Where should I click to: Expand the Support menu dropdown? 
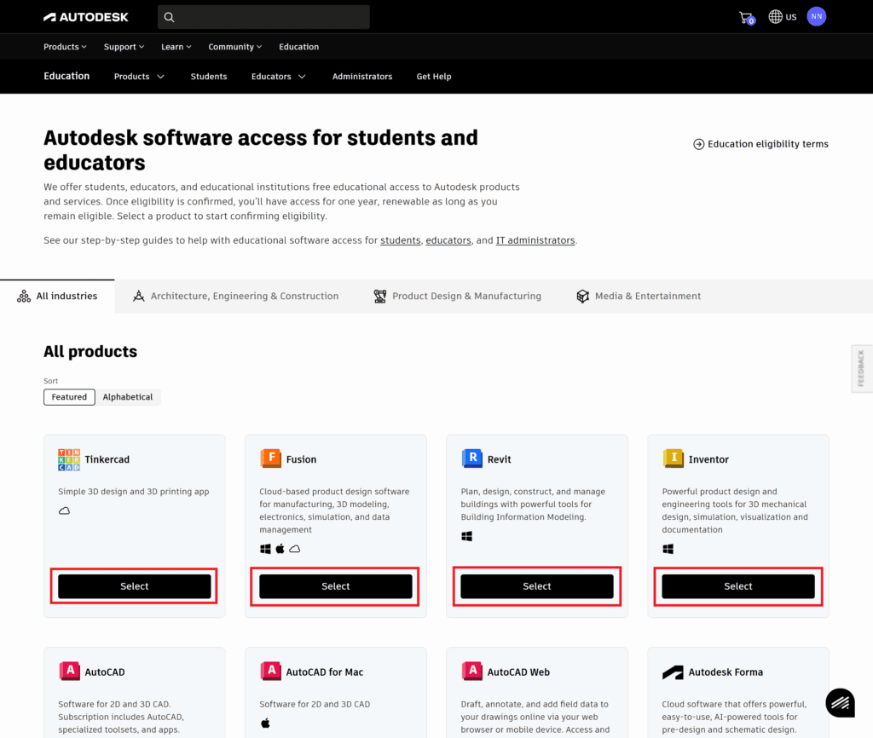[x=124, y=47]
